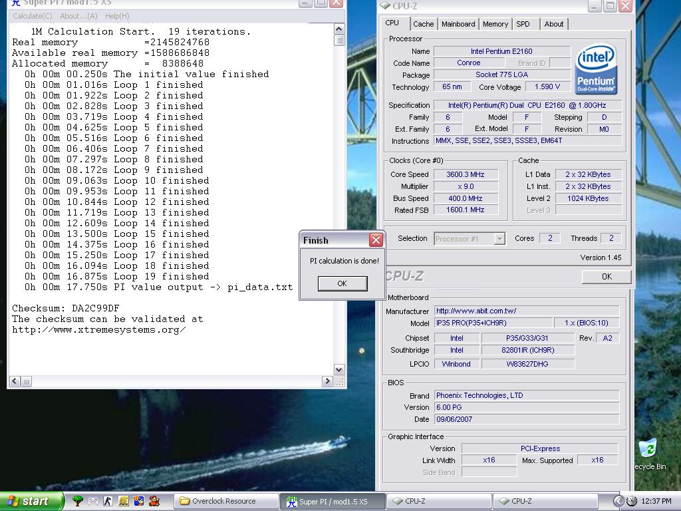The image size is (681, 511).
Task: Click the round tray icon beside clock
Action: point(632,501)
